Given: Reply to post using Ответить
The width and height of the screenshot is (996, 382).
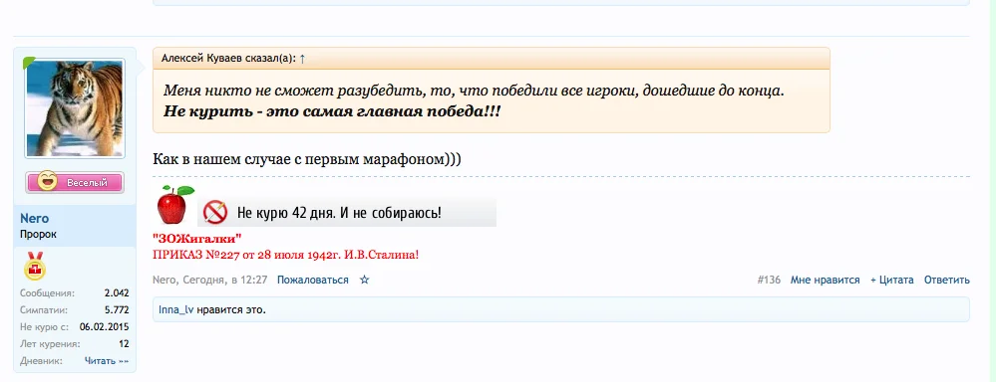Looking at the screenshot, I should (x=947, y=280).
